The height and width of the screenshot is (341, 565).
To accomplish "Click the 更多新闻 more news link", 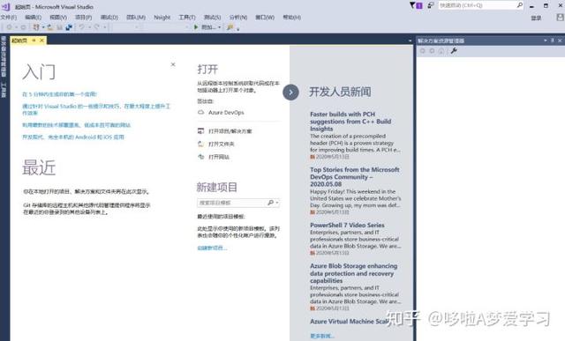I will [x=322, y=336].
